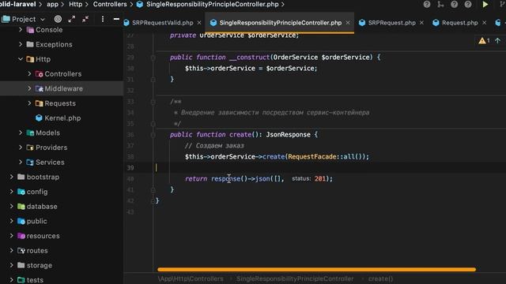The image size is (506, 284).
Task: Click line number 39 in gutter
Action: 130,168
